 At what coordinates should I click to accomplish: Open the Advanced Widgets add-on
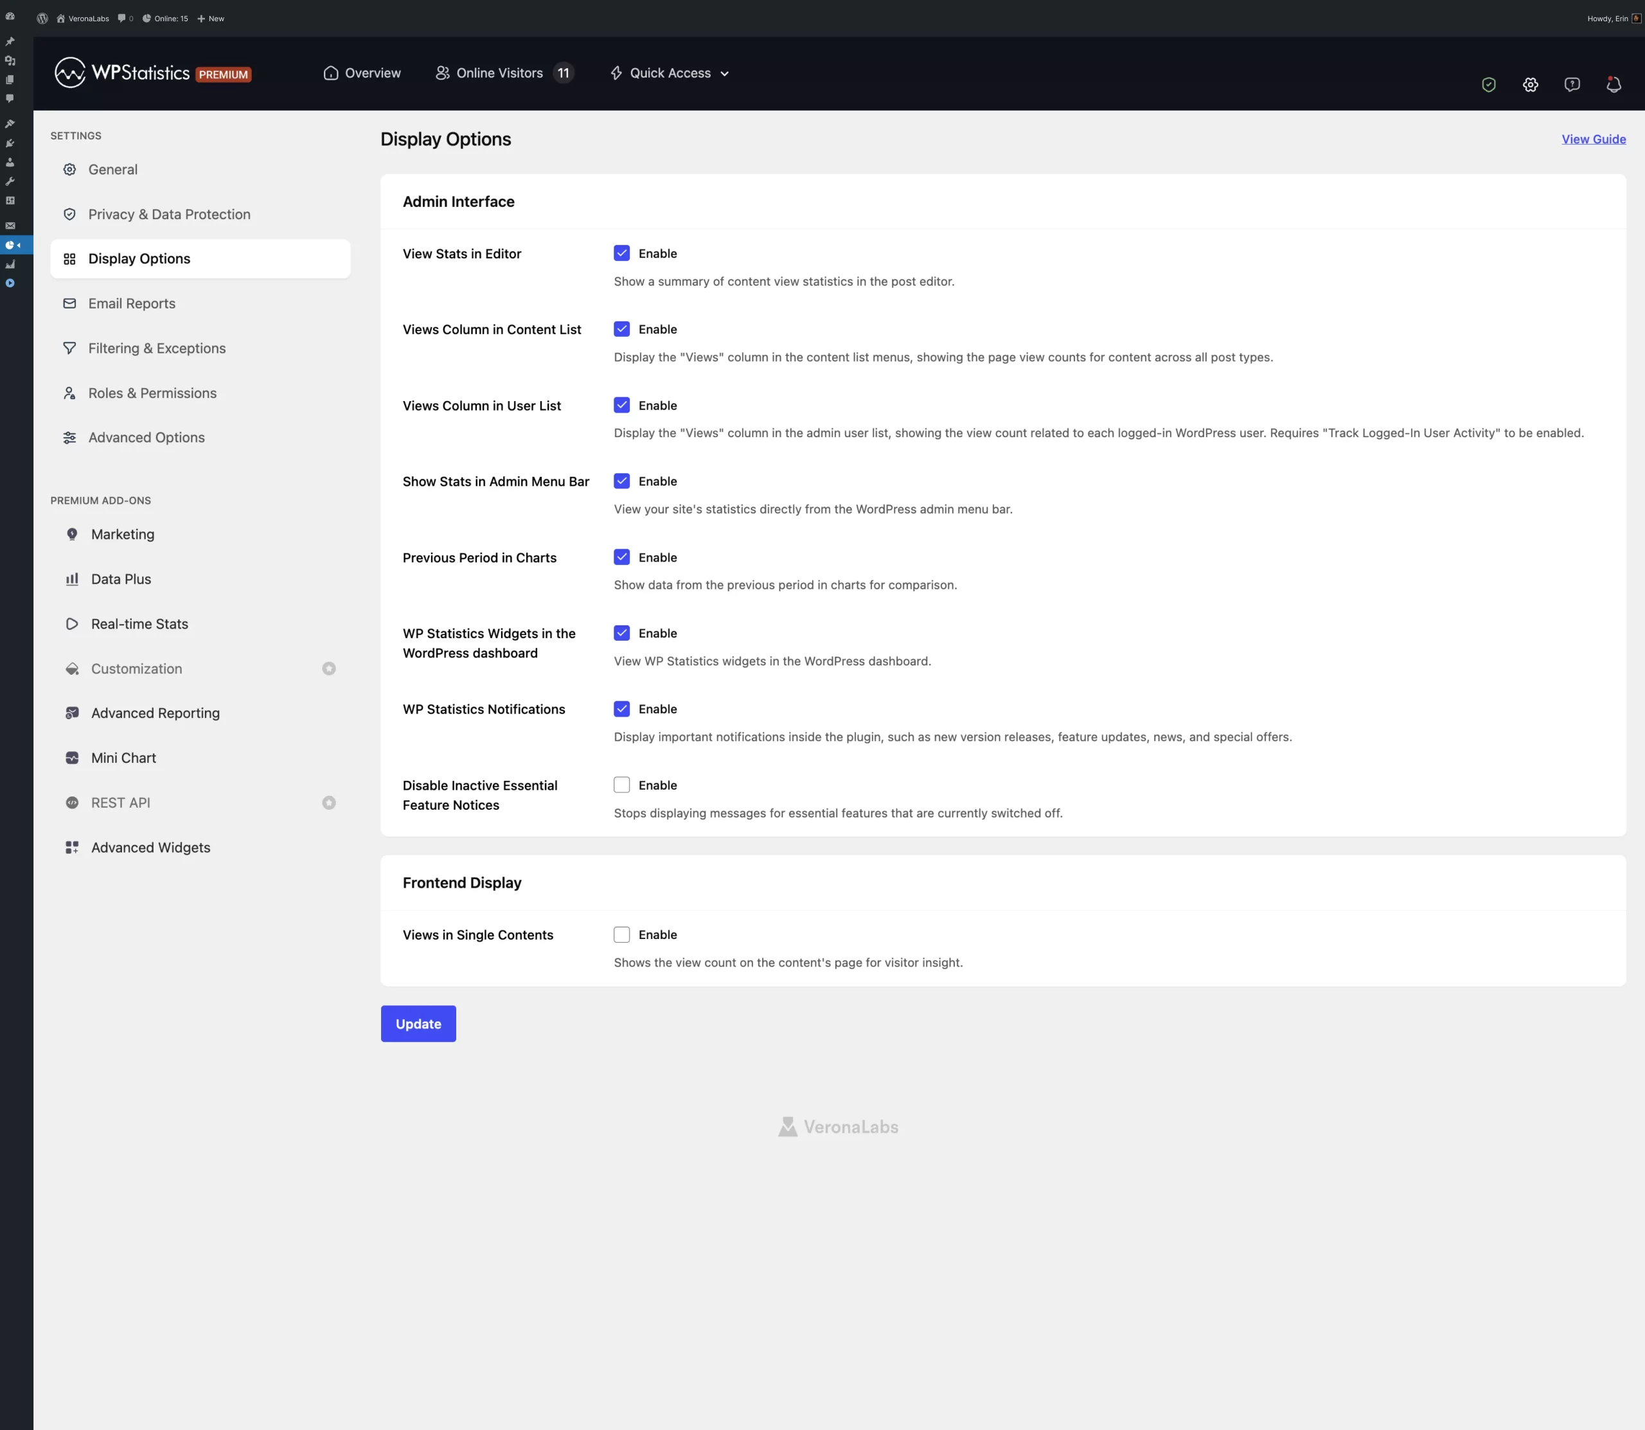point(200,848)
